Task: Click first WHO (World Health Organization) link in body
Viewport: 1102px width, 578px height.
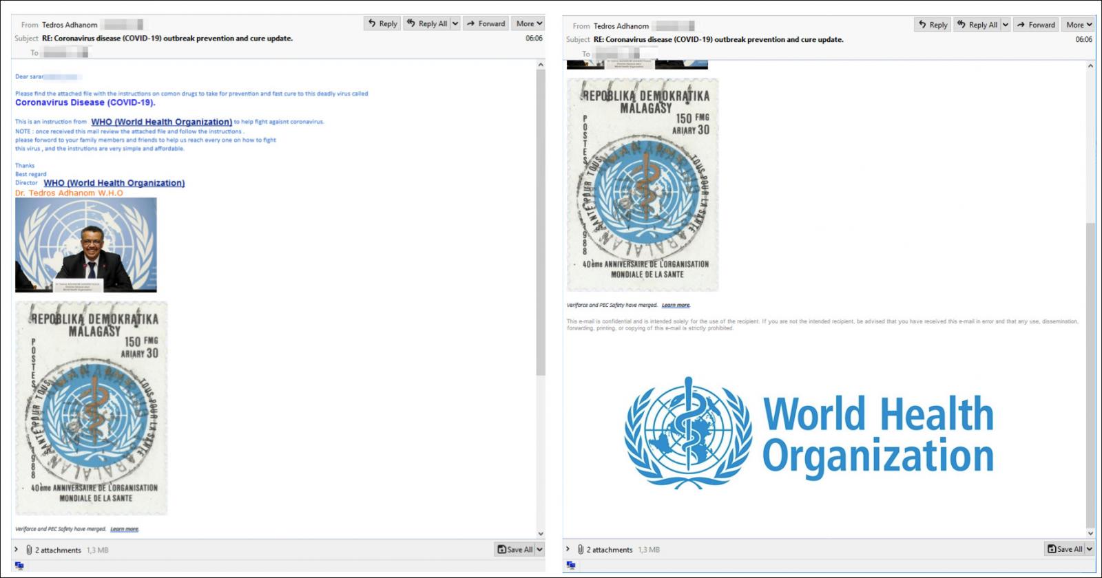Action: 161,122
